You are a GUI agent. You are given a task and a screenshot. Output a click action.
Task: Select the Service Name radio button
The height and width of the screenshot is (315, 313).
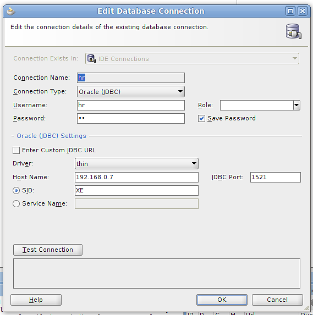tap(16, 204)
